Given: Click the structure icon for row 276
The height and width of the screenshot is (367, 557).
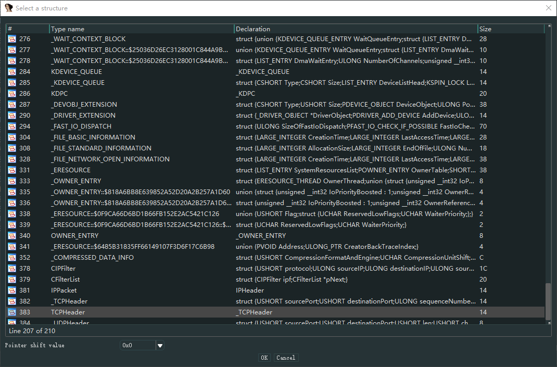Looking at the screenshot, I should click(12, 39).
